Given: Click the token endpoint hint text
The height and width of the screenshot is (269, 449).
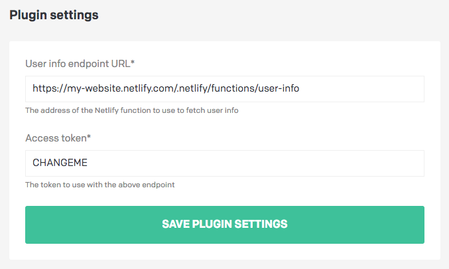Looking at the screenshot, I should (99, 185).
